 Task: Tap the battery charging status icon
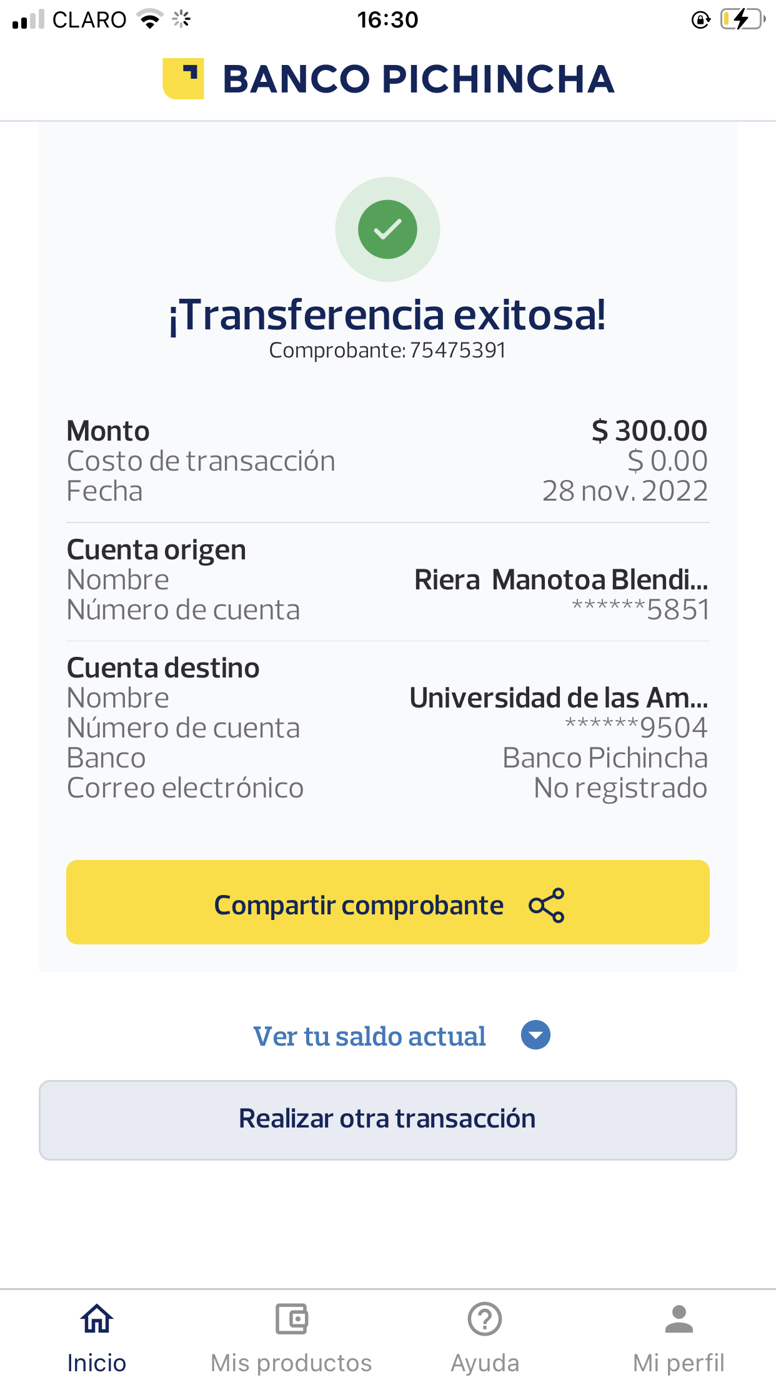[x=742, y=19]
